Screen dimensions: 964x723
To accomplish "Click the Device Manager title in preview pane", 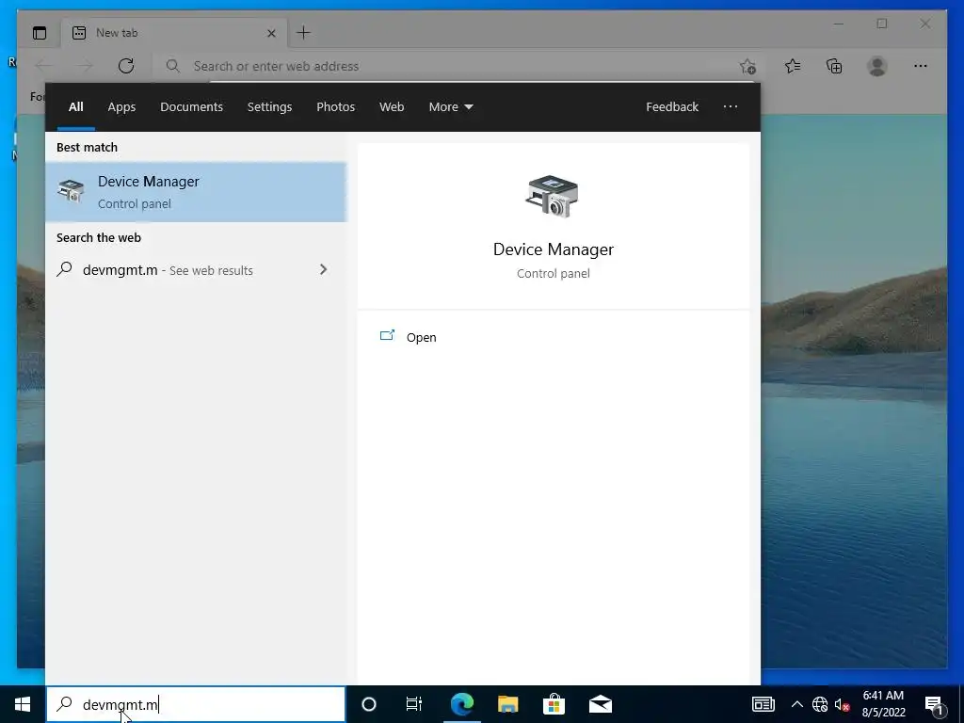I will pos(554,249).
